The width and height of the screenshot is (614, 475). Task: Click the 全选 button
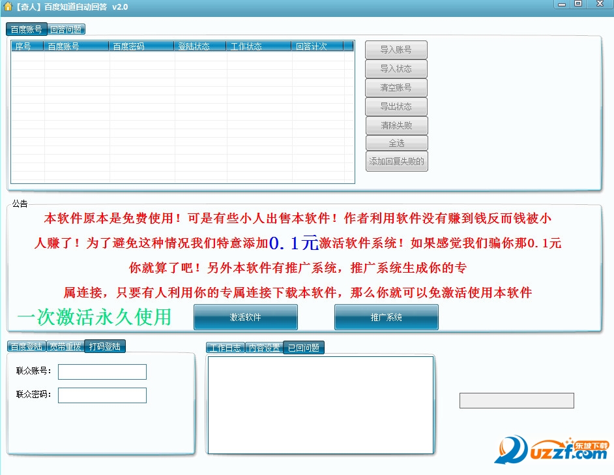click(x=396, y=143)
